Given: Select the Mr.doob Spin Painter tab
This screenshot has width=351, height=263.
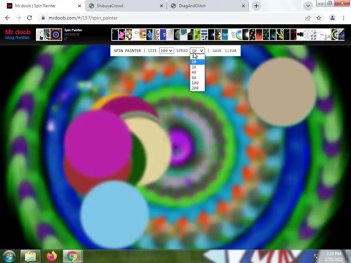Looking at the screenshot, I should tap(44, 6).
